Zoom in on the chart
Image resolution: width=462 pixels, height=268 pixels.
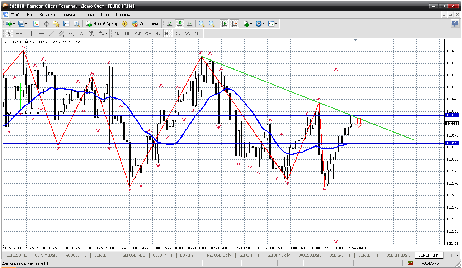(x=202, y=24)
